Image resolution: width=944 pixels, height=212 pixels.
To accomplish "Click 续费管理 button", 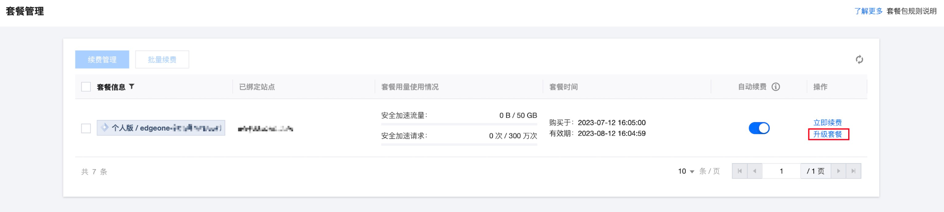I will pyautogui.click(x=102, y=59).
